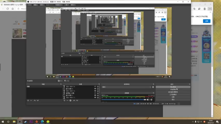Open browser profile avatar icon
Viewport: 221px width, 124px height.
(x=204, y=9)
